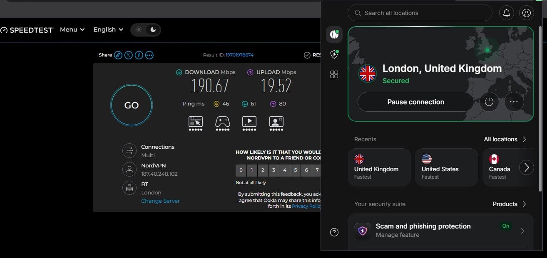547x258 pixels.
Task: Share result on Facebook icon
Action: point(139,55)
